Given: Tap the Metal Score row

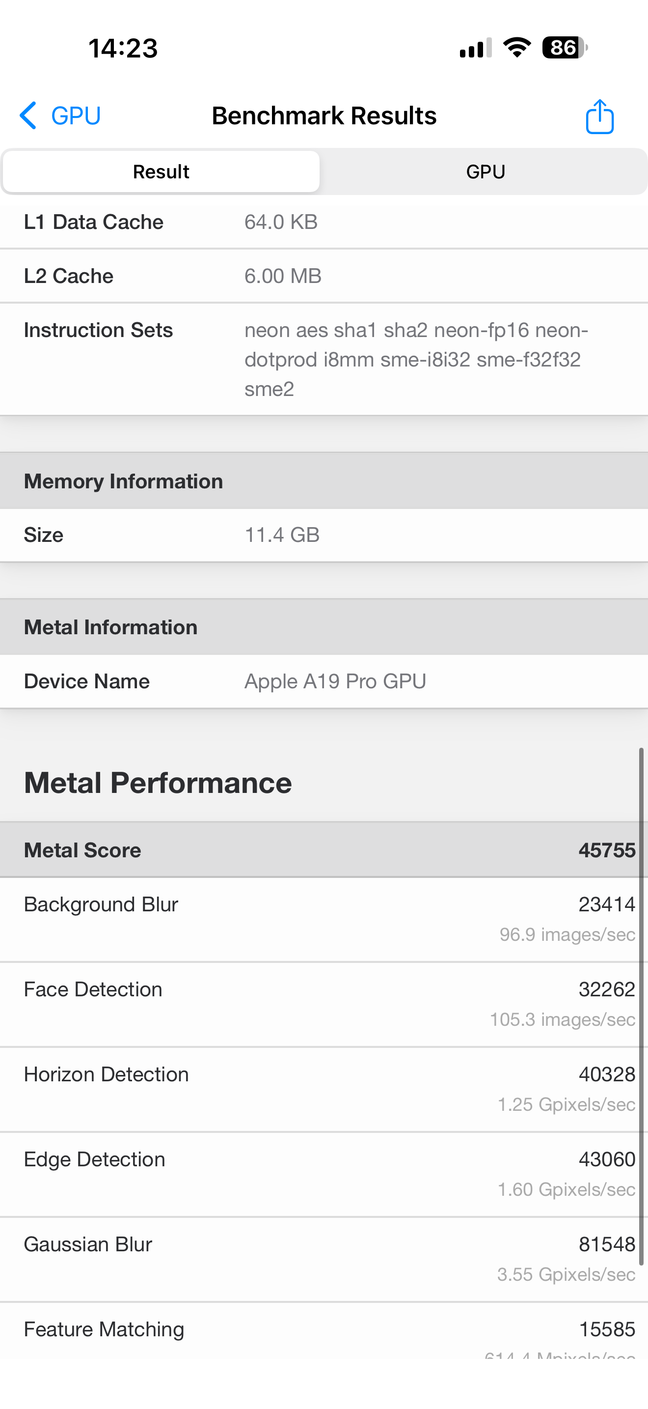Looking at the screenshot, I should point(324,850).
